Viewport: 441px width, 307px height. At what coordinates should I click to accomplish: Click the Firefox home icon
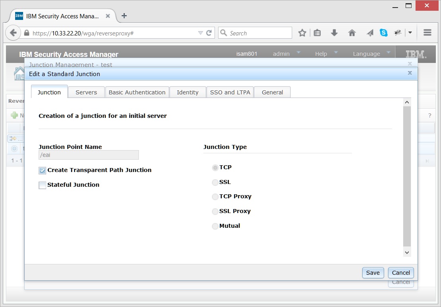[352, 33]
